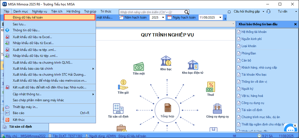Click the Nhập khẩu dữ liệu từ Excel icon

point(7,43)
